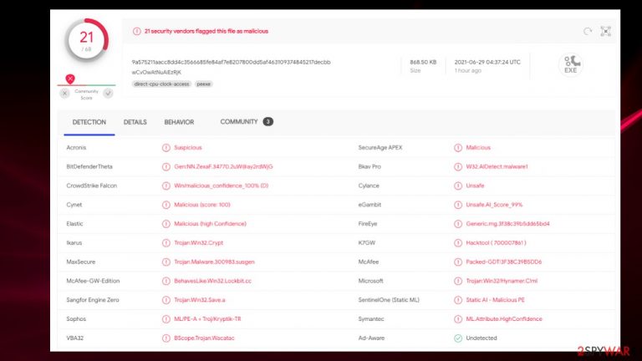Screen dimensions: 642x361
Task: Click alert icon in Microsoft row
Action: [x=458, y=281]
